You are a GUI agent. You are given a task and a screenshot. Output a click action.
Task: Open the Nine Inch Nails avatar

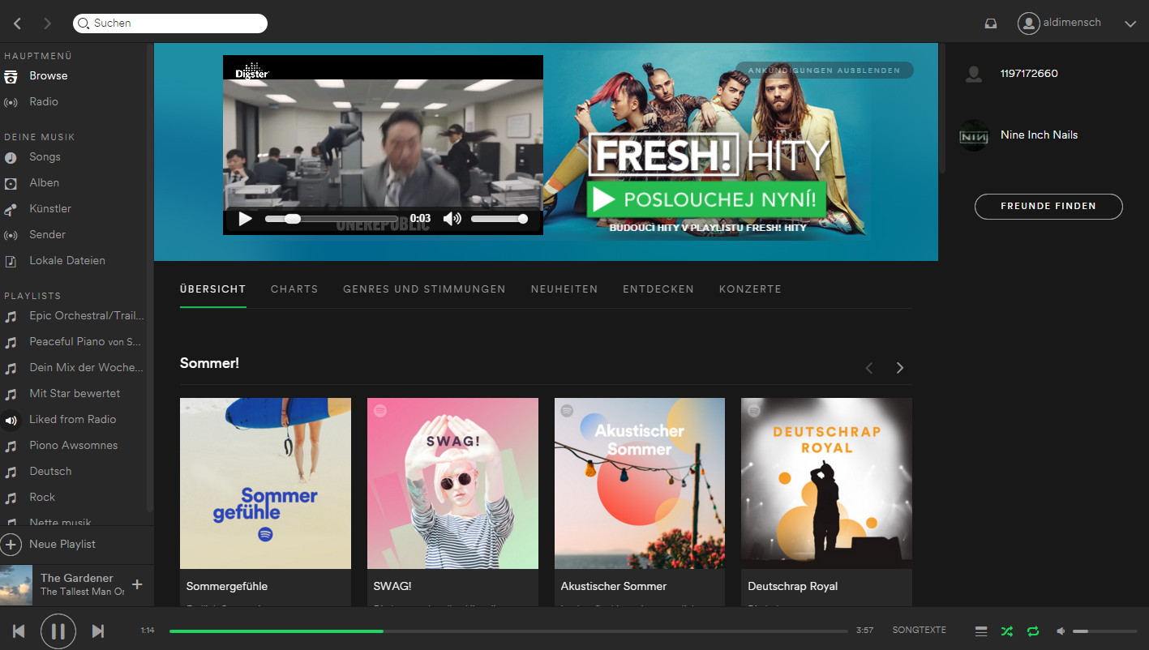[974, 135]
